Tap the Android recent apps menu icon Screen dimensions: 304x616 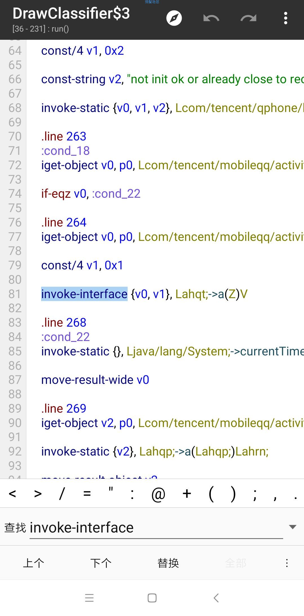89,598
